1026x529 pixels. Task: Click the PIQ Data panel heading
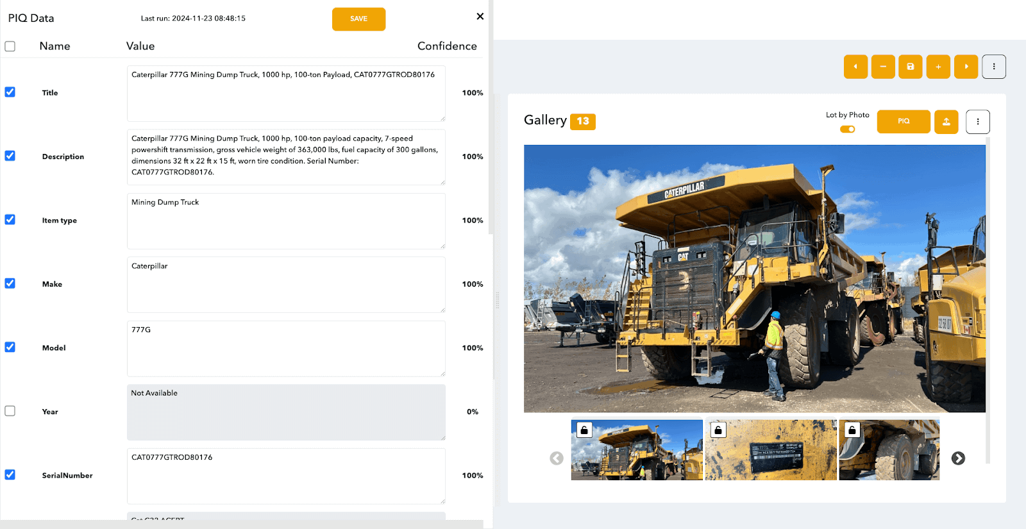click(31, 18)
